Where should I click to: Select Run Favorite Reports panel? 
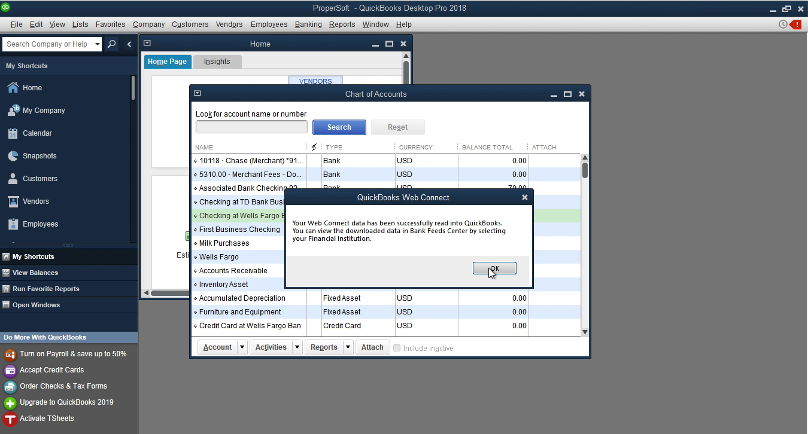point(45,289)
